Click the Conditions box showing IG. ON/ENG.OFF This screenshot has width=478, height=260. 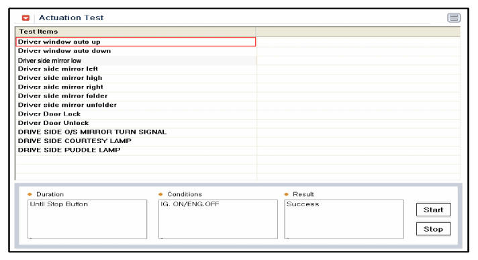218,219
